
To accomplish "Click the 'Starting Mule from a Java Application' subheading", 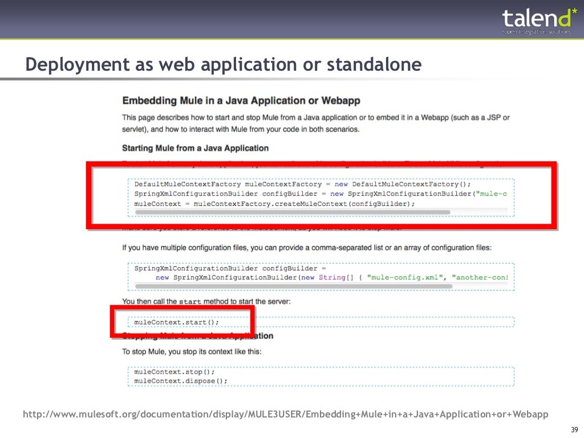I will tap(195, 148).
